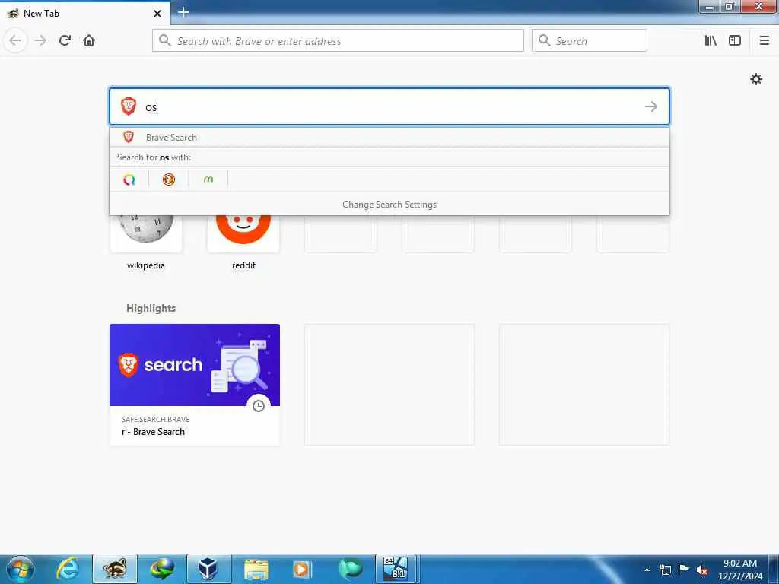Open a new tab with the plus button
Viewport: 779px width, 584px height.
click(x=183, y=12)
